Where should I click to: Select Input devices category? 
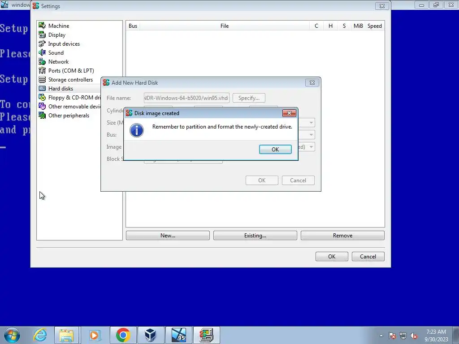(64, 43)
